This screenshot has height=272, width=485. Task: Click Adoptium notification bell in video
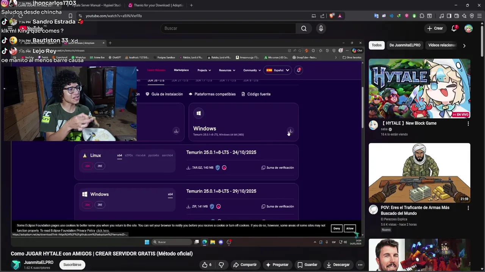299,70
